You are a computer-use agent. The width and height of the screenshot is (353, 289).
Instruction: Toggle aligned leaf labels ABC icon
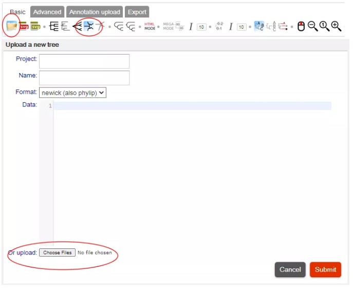tap(271, 26)
